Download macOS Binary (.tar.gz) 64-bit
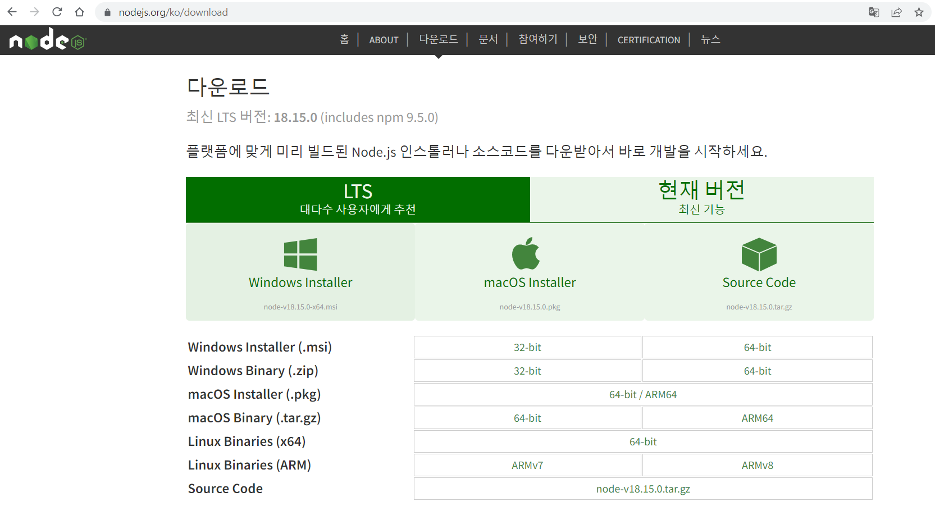 527,418
